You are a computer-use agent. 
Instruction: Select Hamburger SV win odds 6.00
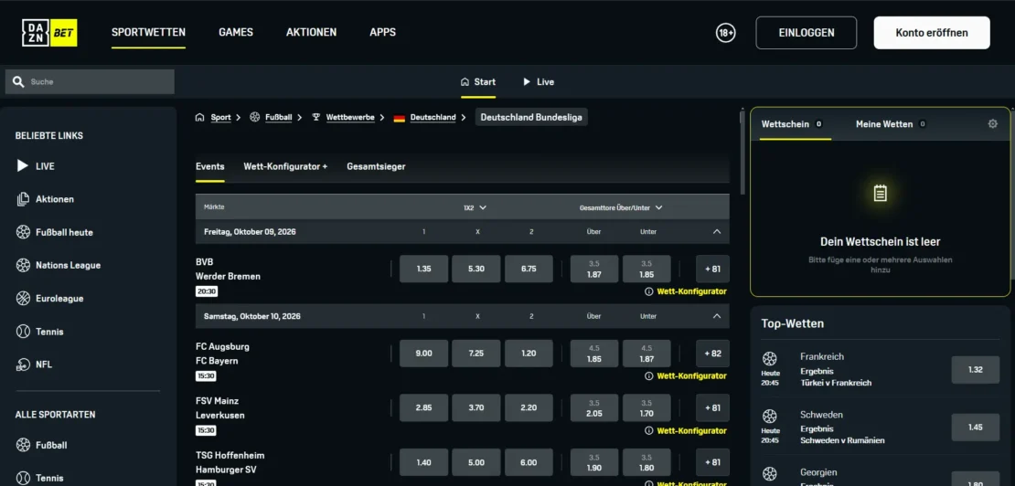pos(529,462)
